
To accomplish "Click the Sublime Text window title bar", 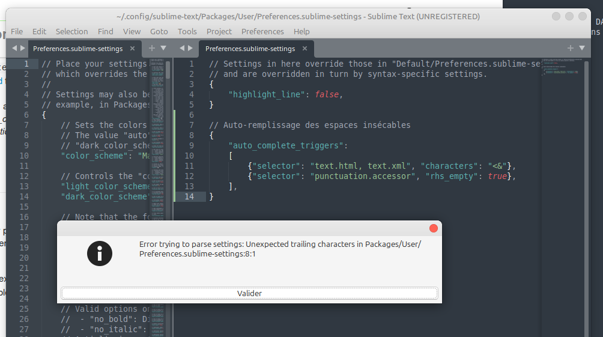I will (x=298, y=17).
